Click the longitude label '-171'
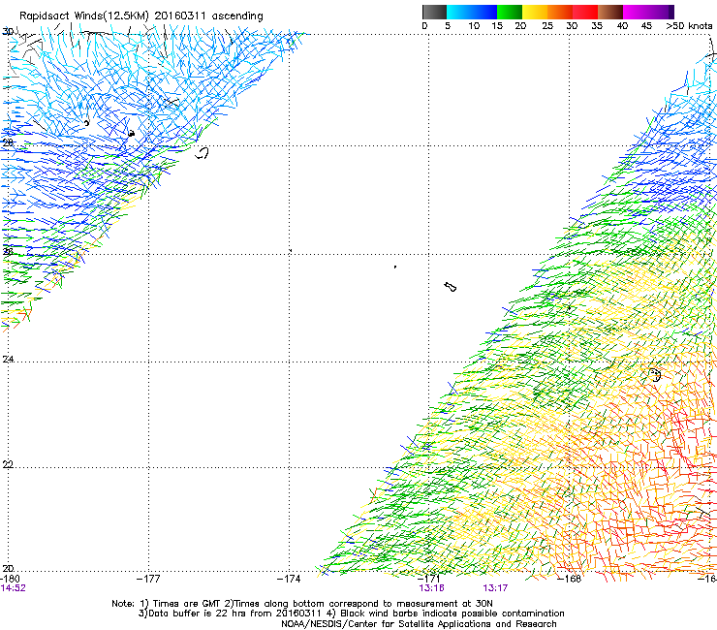 [428, 579]
